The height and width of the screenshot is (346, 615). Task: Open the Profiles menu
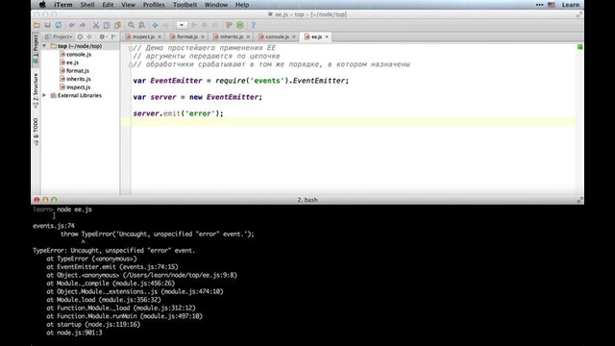pyautogui.click(x=154, y=5)
